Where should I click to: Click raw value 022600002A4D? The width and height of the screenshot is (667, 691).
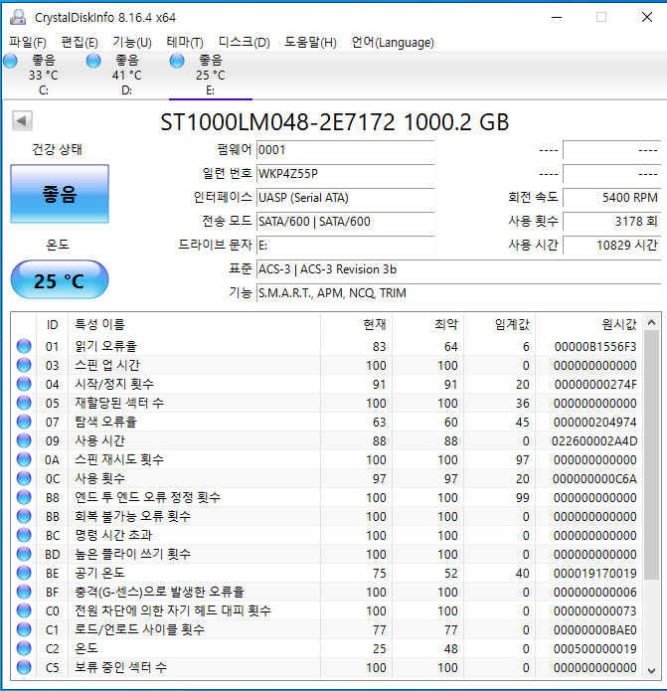coord(594,441)
